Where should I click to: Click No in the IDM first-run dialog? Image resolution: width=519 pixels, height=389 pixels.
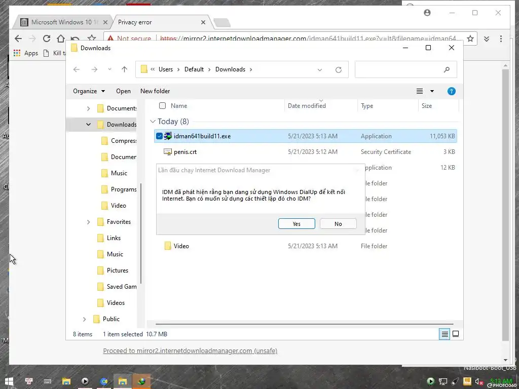(x=338, y=223)
